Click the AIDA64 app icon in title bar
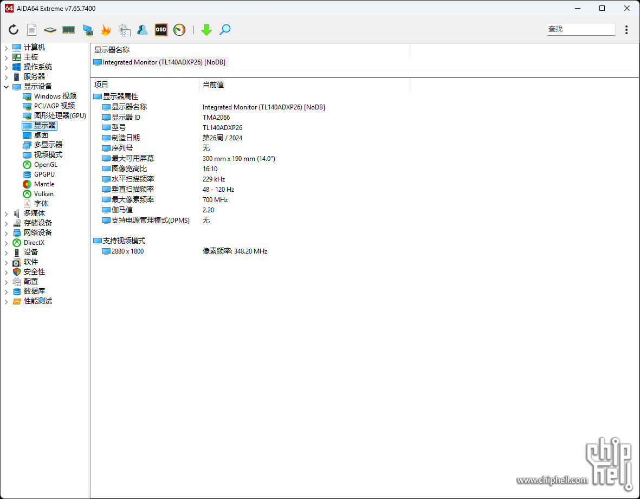Screen dimensions: 640x499 tap(9, 8)
